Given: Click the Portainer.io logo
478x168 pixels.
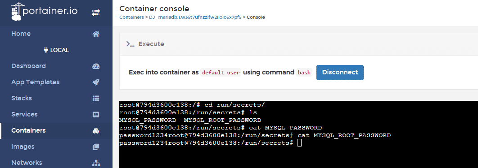Looking at the screenshot, I should tap(45, 12).
